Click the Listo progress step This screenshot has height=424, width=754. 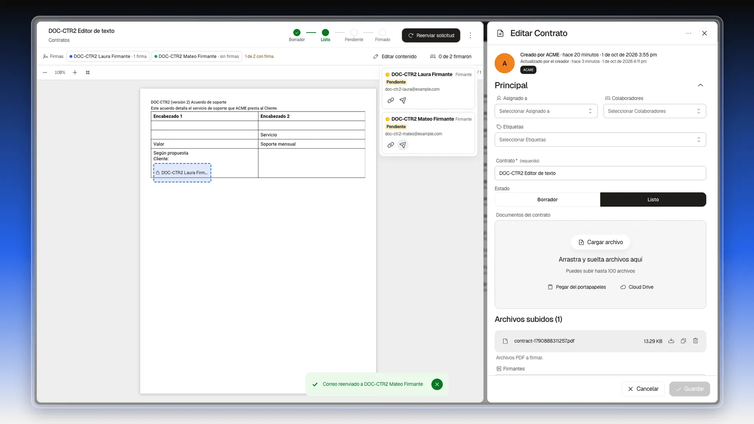point(325,35)
